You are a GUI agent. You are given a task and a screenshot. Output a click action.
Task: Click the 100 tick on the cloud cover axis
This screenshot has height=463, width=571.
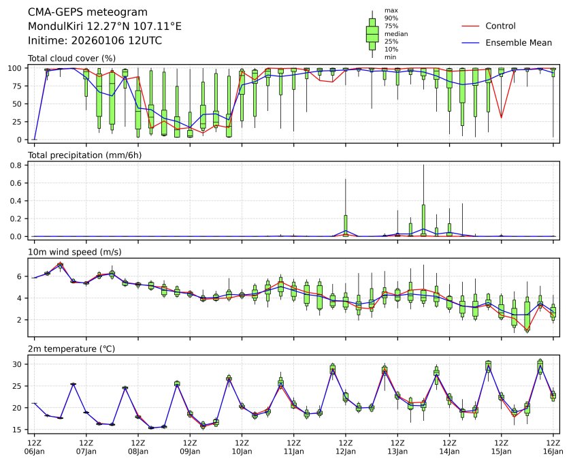pos(16,68)
